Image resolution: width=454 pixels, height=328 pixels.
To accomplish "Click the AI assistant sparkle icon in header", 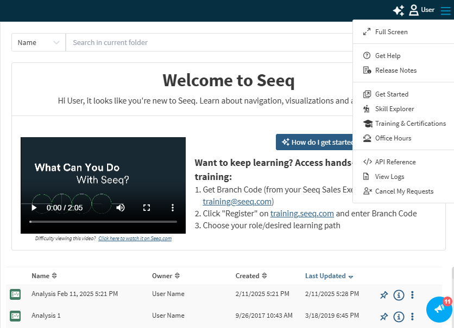I will pyautogui.click(x=399, y=10).
